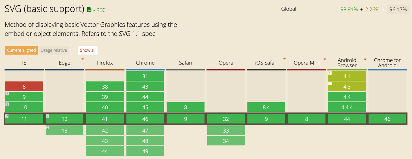Click the Firefox column header

tap(105, 63)
